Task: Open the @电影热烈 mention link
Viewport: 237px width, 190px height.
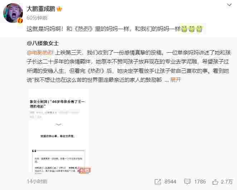Action: pyautogui.click(x=40, y=53)
